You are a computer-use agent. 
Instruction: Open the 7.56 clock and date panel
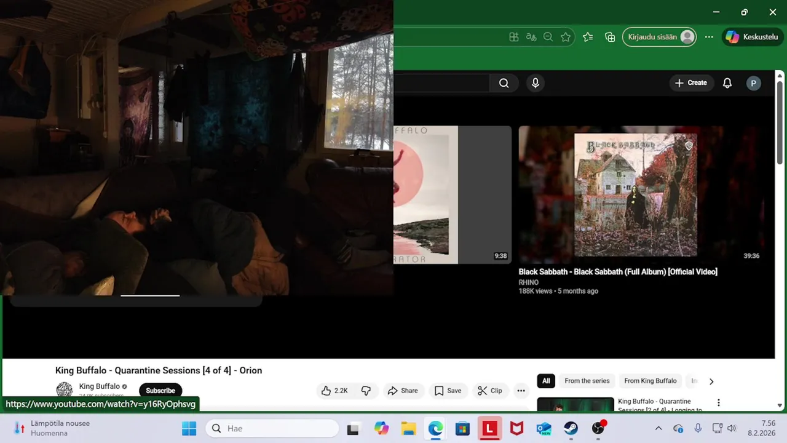pyautogui.click(x=761, y=428)
